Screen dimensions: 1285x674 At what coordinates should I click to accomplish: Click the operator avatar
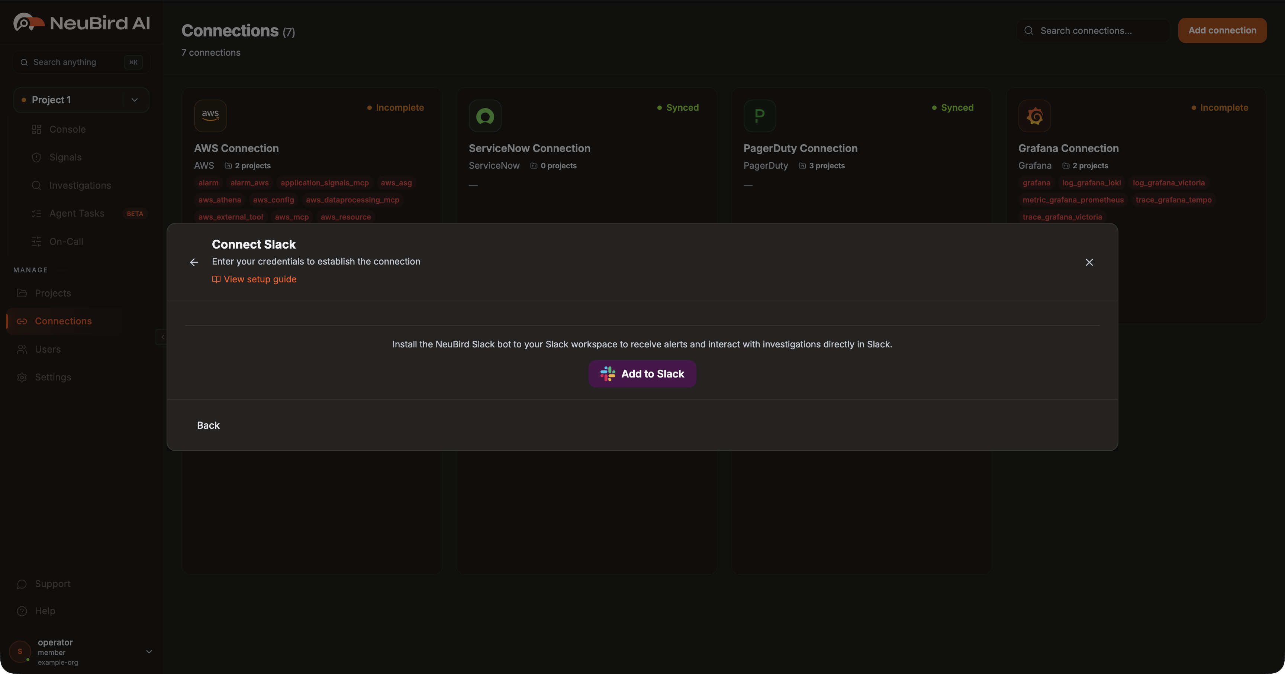(20, 652)
